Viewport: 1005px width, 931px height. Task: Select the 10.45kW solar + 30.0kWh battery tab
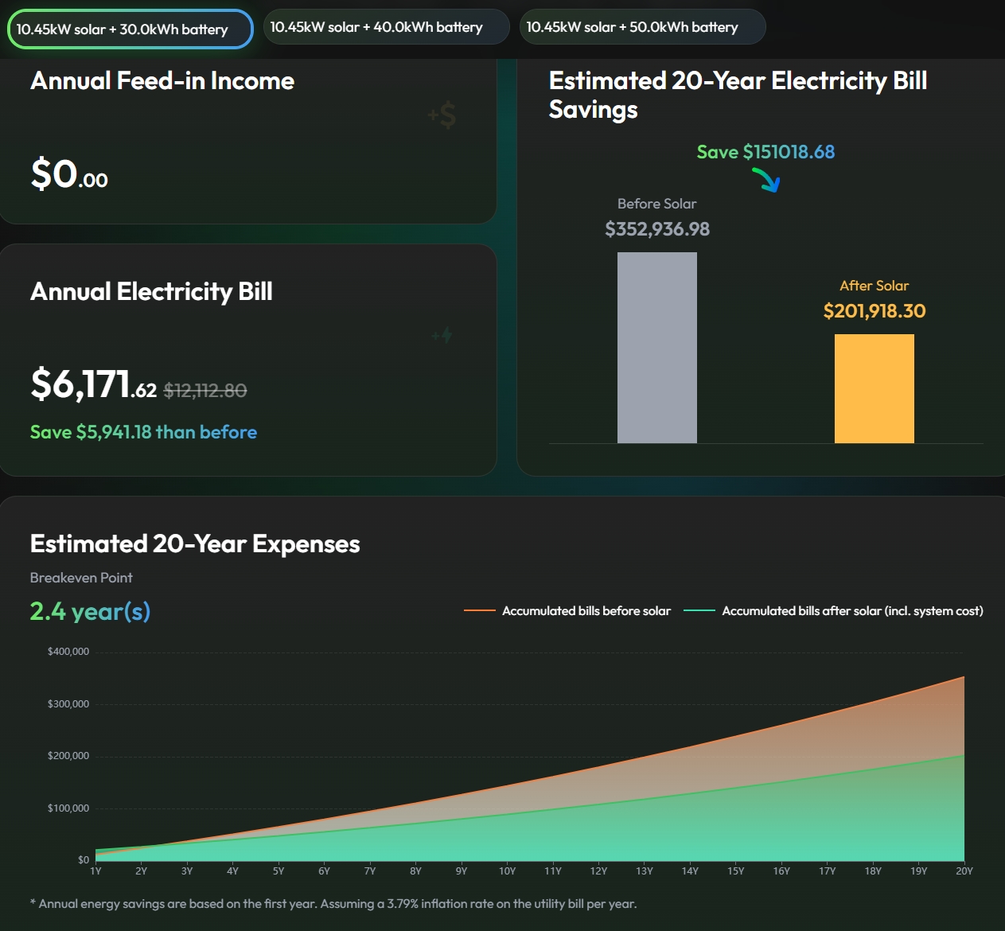(x=130, y=29)
